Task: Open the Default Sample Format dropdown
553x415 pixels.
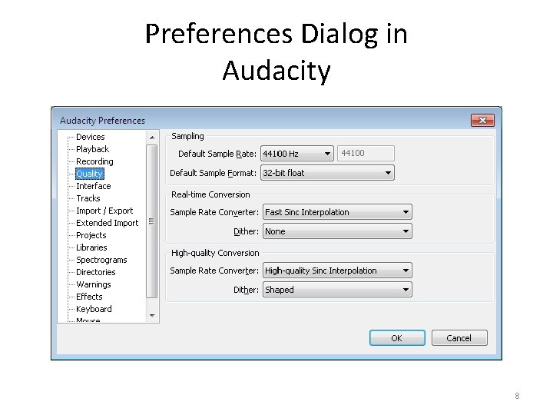Action: coord(327,173)
